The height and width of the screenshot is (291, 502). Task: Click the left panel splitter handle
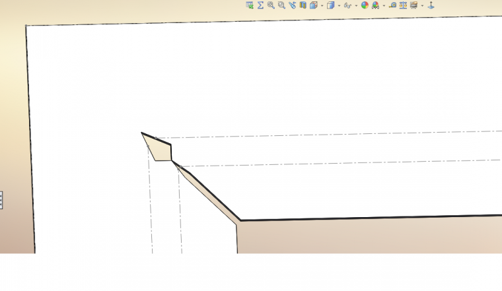tap(1, 200)
